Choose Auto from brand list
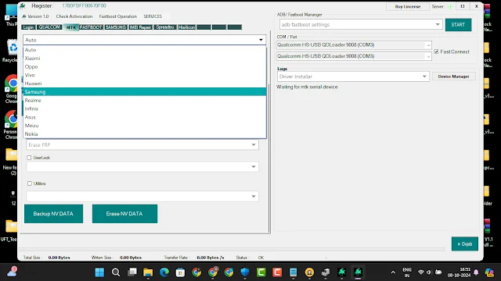 144,50
